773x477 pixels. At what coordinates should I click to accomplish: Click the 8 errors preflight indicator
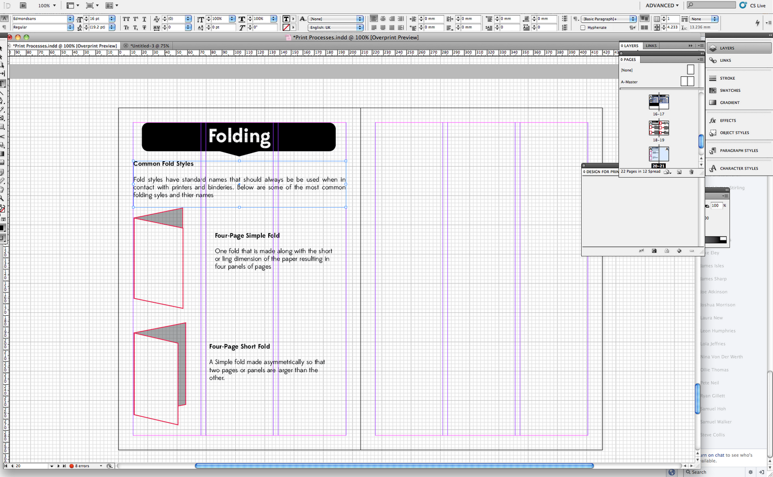pos(81,466)
